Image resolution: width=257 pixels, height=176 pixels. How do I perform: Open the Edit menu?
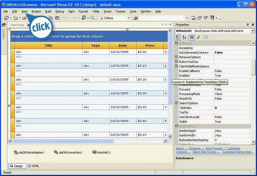(x=15, y=11)
